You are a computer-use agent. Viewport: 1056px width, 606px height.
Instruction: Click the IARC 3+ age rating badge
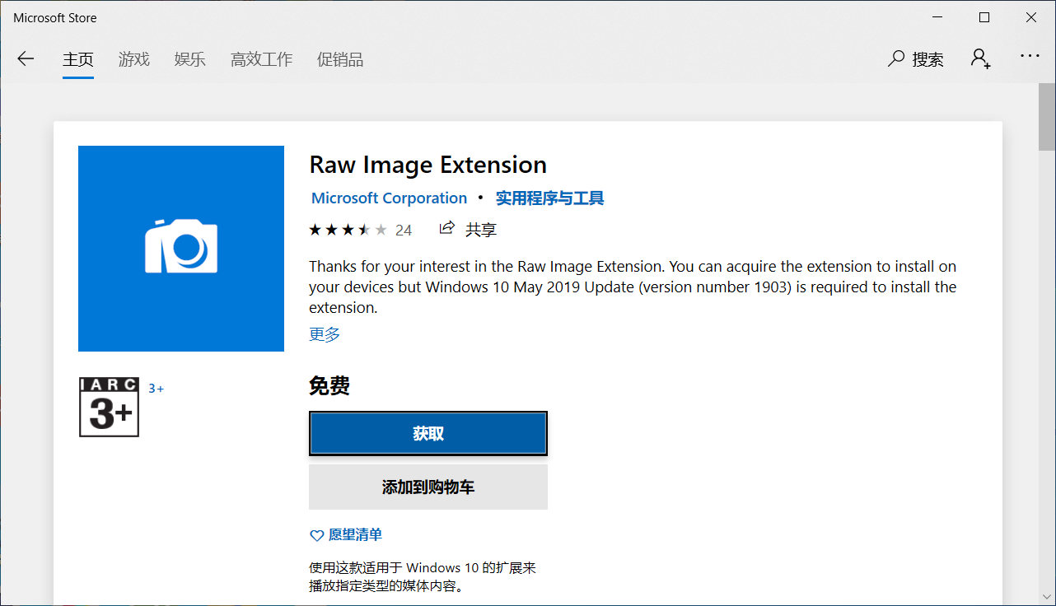coord(109,407)
